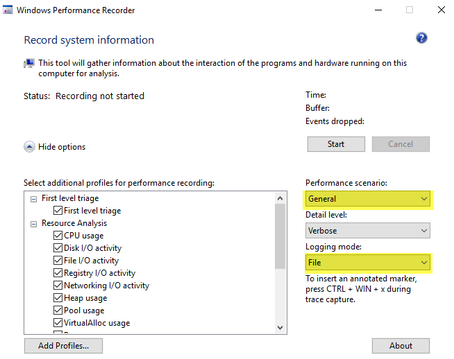Click the 'Buffer:' label
This screenshot has width=454, height=359.
click(x=317, y=108)
